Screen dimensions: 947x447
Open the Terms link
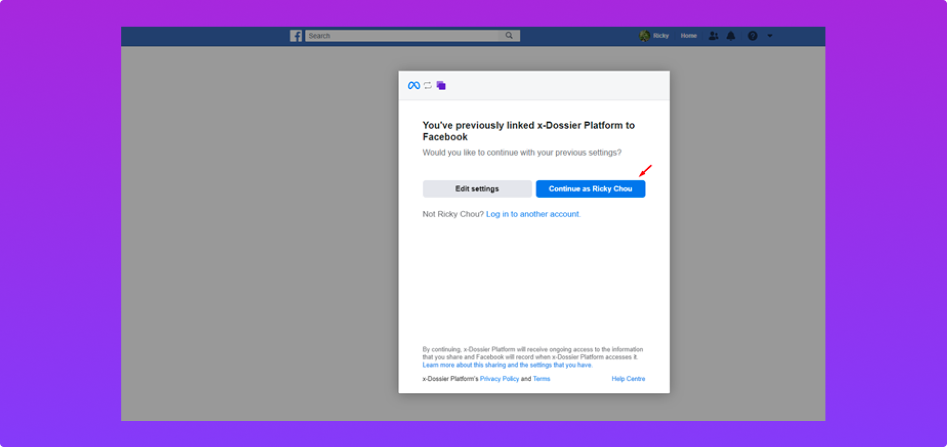[x=541, y=379]
